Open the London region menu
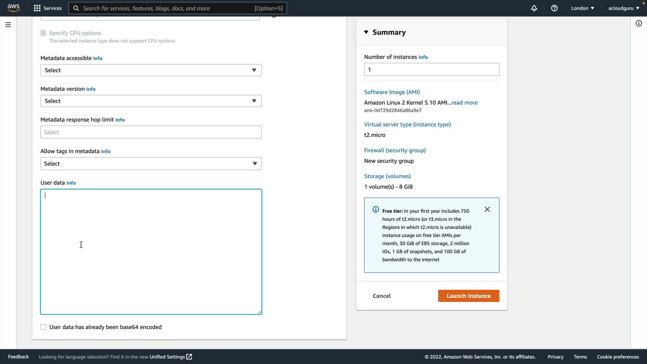Viewport: 647px width, 364px height. point(582,8)
